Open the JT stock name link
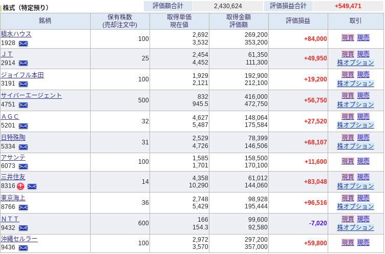This screenshot has width=385, height=254. pos(7,54)
